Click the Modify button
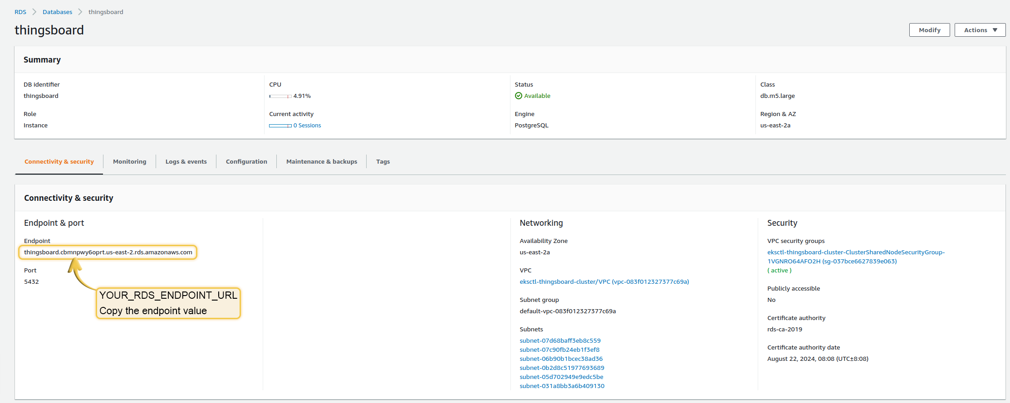 pyautogui.click(x=929, y=30)
